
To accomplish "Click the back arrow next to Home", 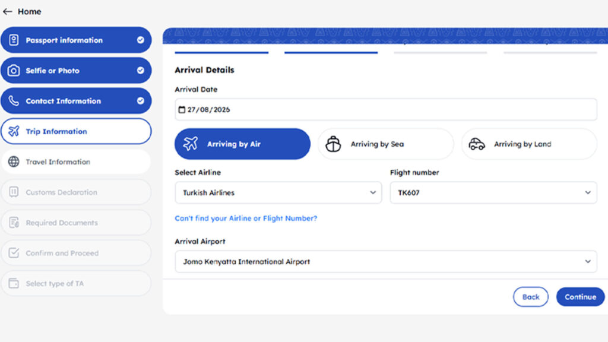I will (x=7, y=12).
